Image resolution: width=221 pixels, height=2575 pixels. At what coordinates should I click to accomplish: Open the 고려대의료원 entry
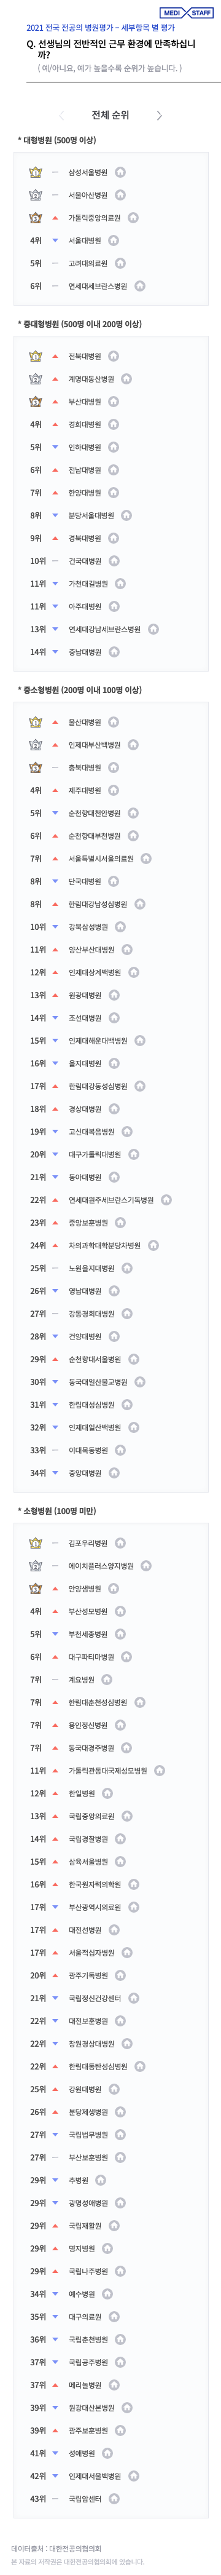[88, 264]
